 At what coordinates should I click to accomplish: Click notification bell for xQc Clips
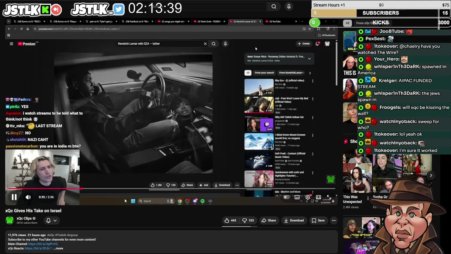point(48,220)
